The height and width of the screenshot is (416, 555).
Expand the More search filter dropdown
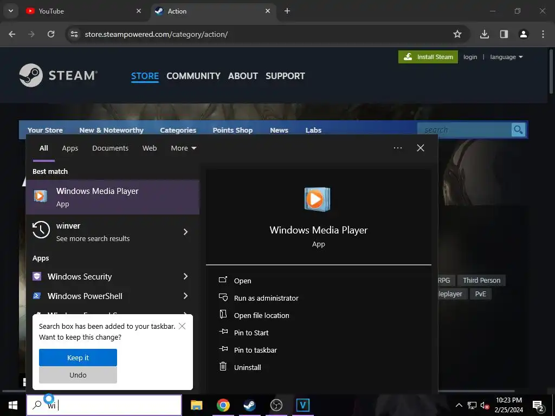pos(183,148)
